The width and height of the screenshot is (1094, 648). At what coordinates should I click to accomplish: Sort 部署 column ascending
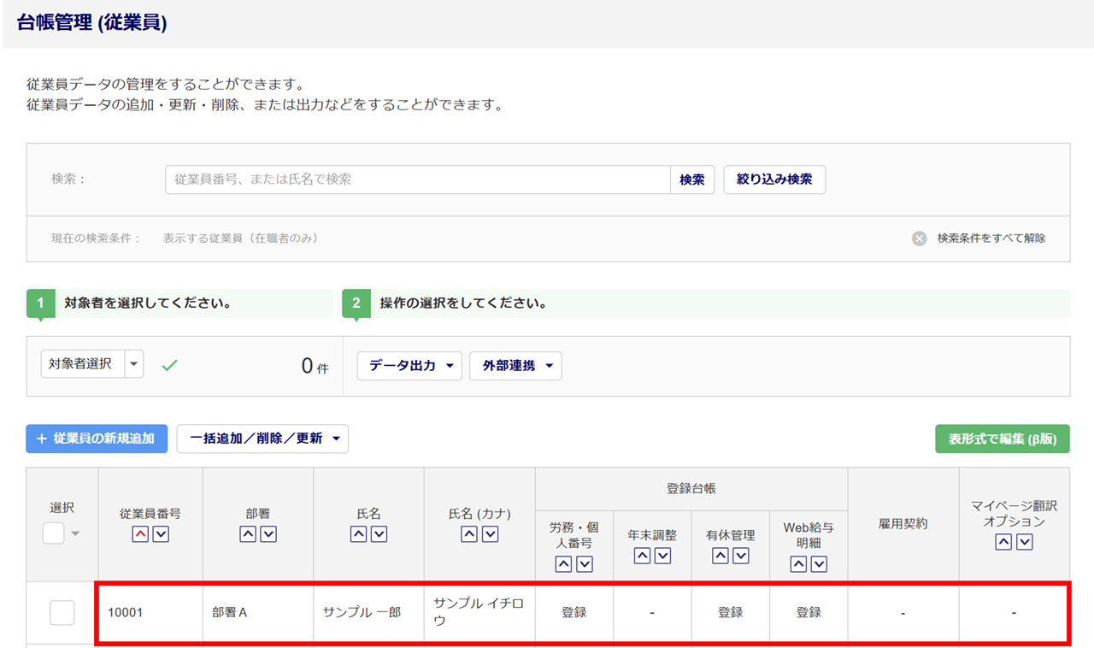[x=248, y=534]
